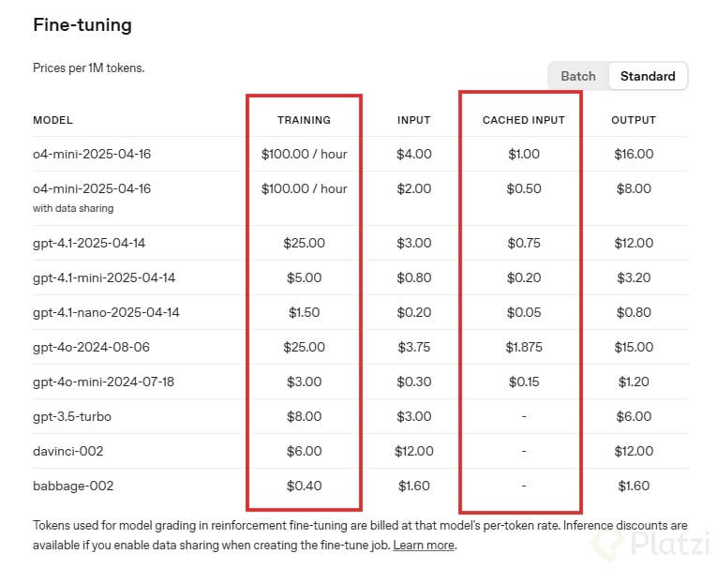The image size is (717, 569).
Task: Select the $0.40 babbage training price
Action: [304, 486]
